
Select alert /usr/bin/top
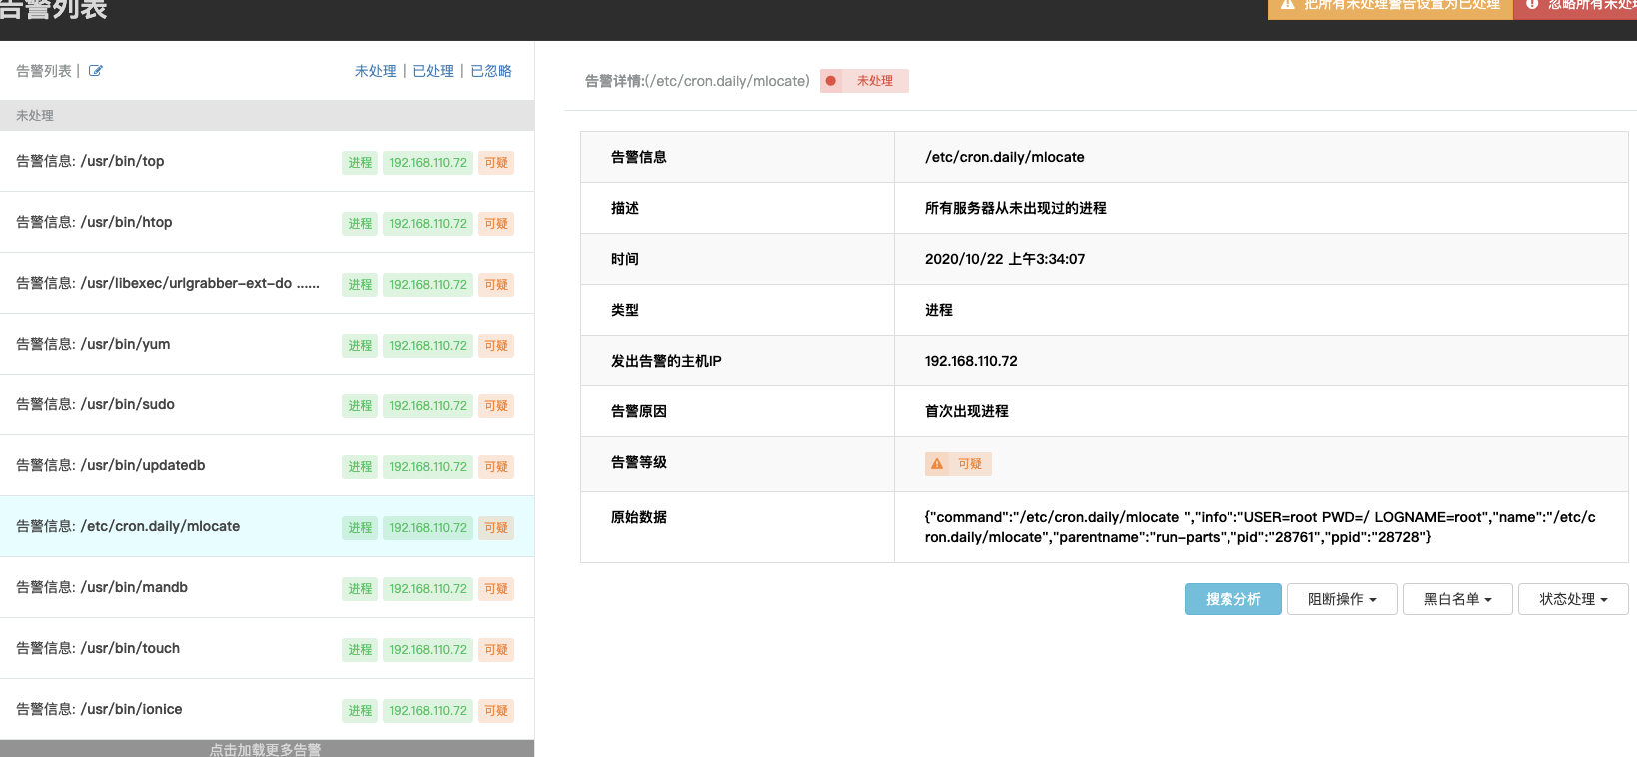(x=267, y=161)
